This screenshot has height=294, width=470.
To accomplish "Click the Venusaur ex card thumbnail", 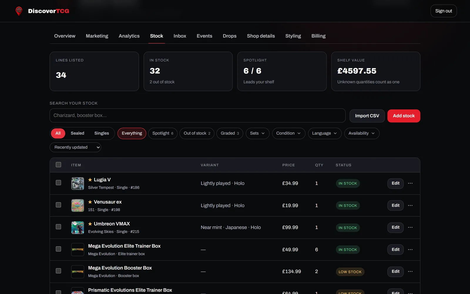I will (x=78, y=206).
